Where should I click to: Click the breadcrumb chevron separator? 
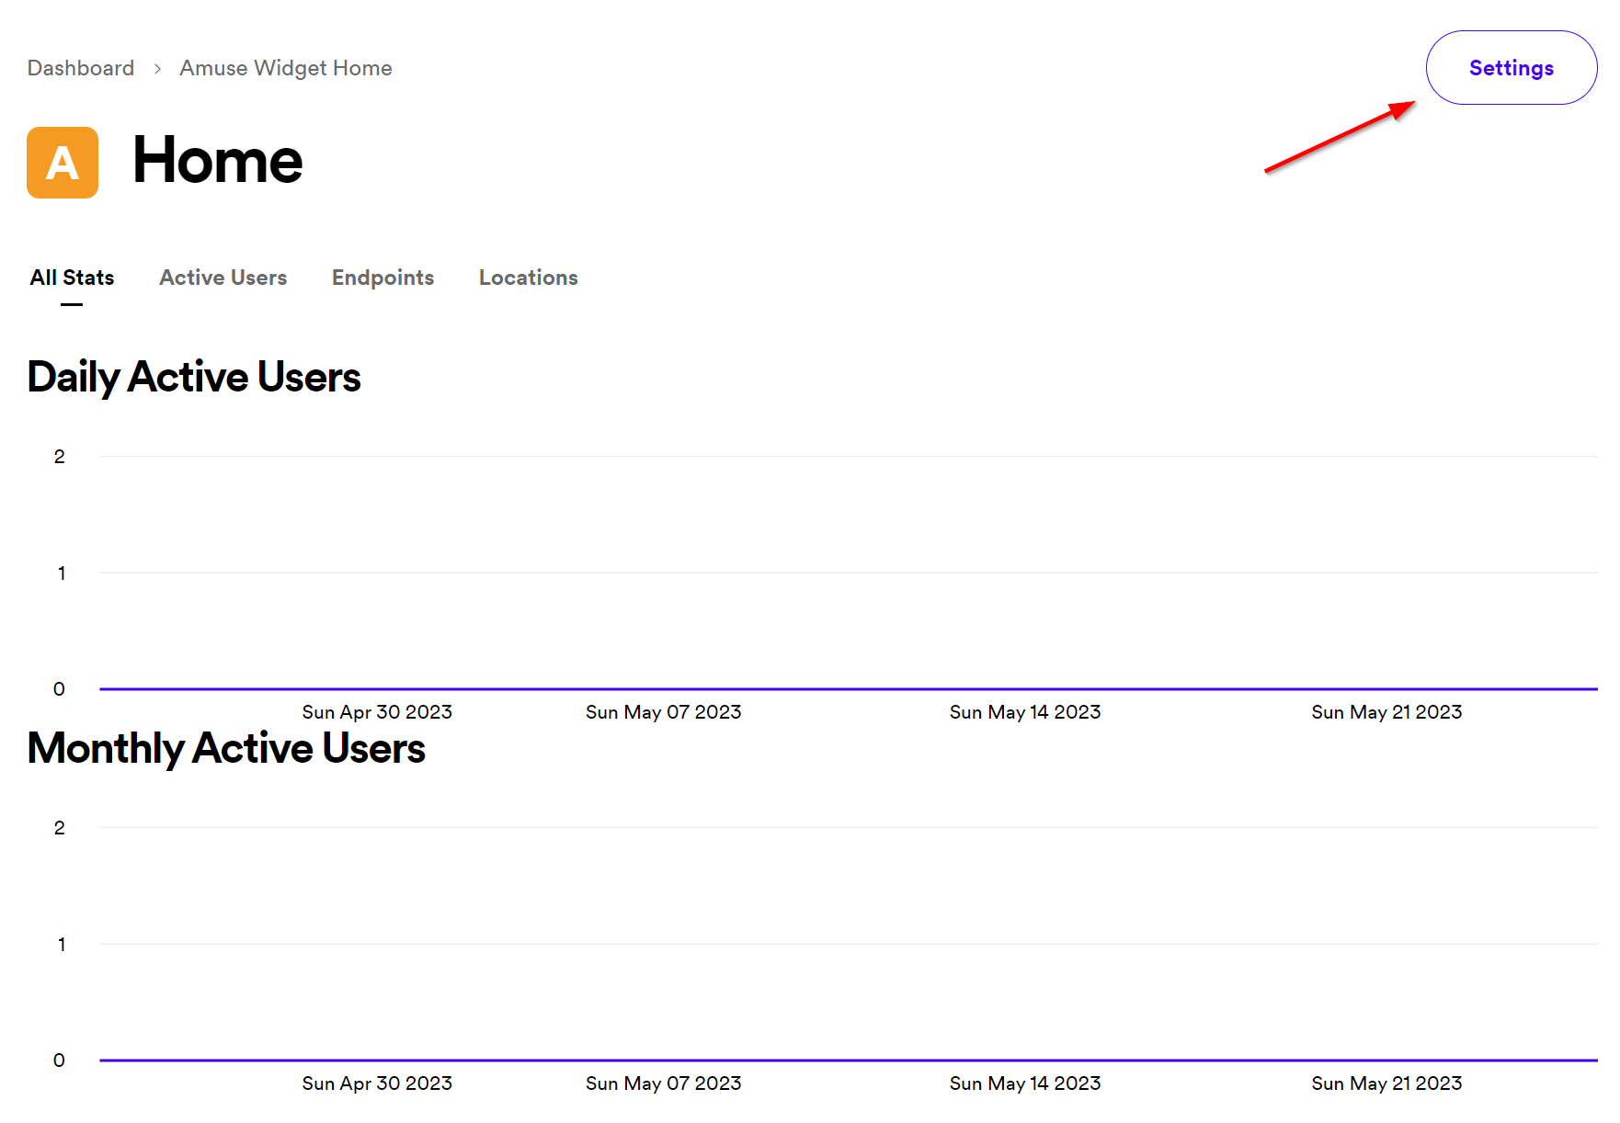(157, 69)
